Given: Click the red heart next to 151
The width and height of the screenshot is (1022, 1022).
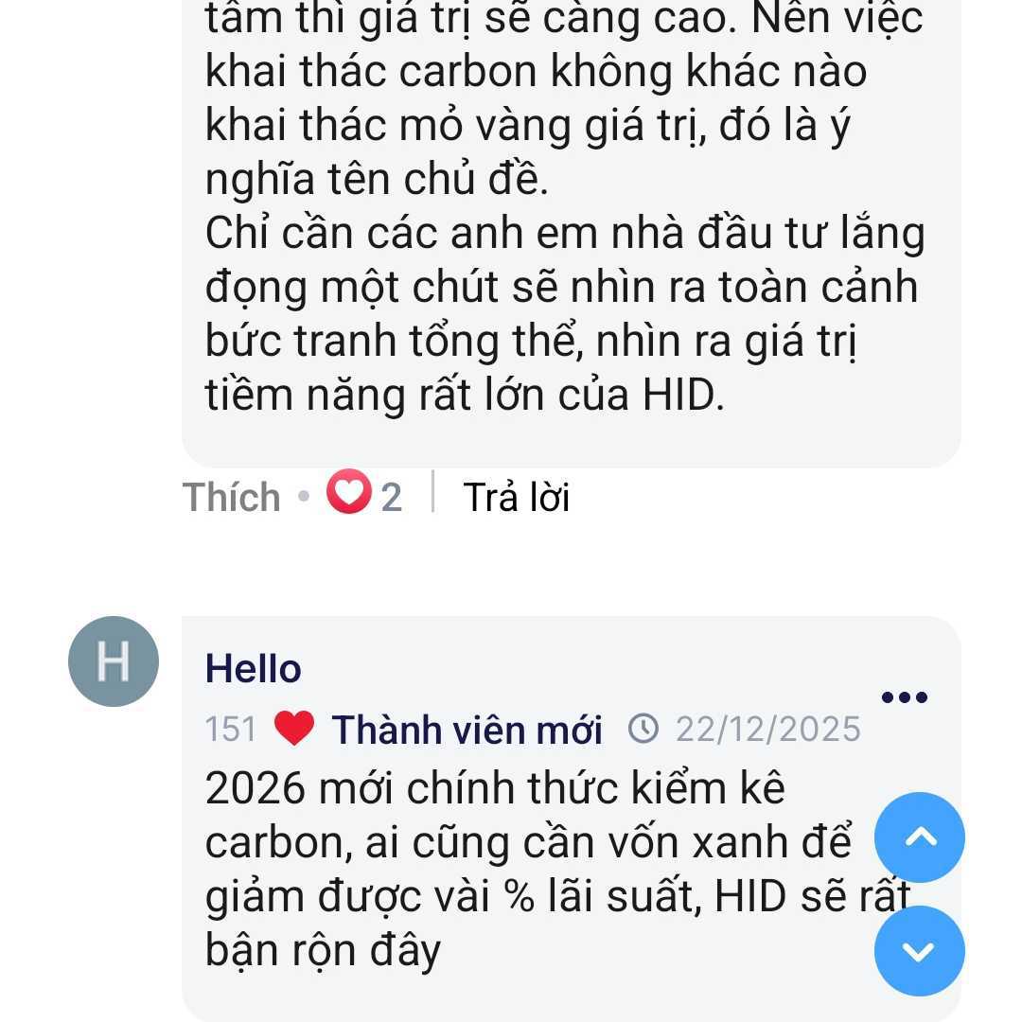Looking at the screenshot, I should click(294, 729).
